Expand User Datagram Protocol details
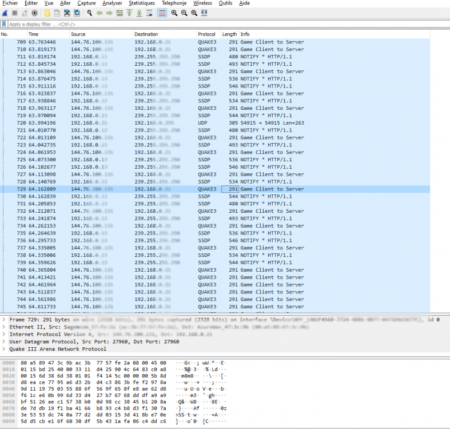 (x=4, y=341)
